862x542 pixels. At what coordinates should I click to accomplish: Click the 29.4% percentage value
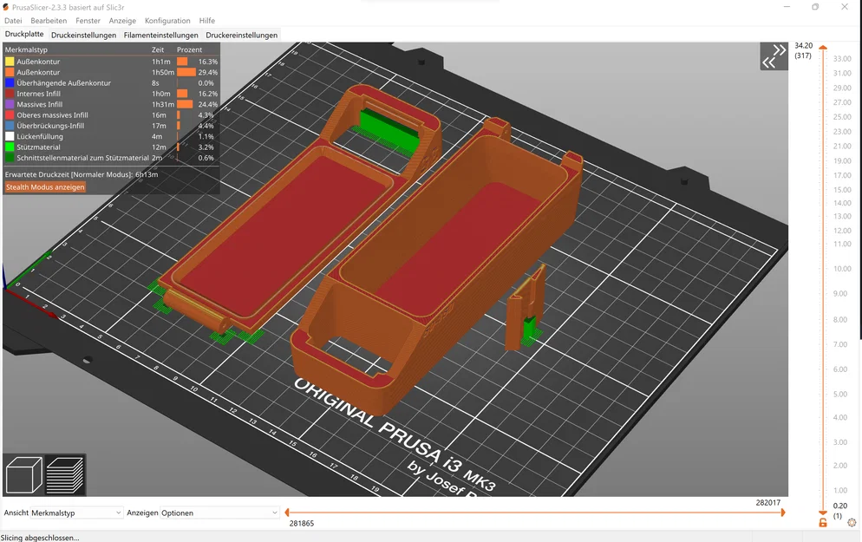tap(208, 72)
